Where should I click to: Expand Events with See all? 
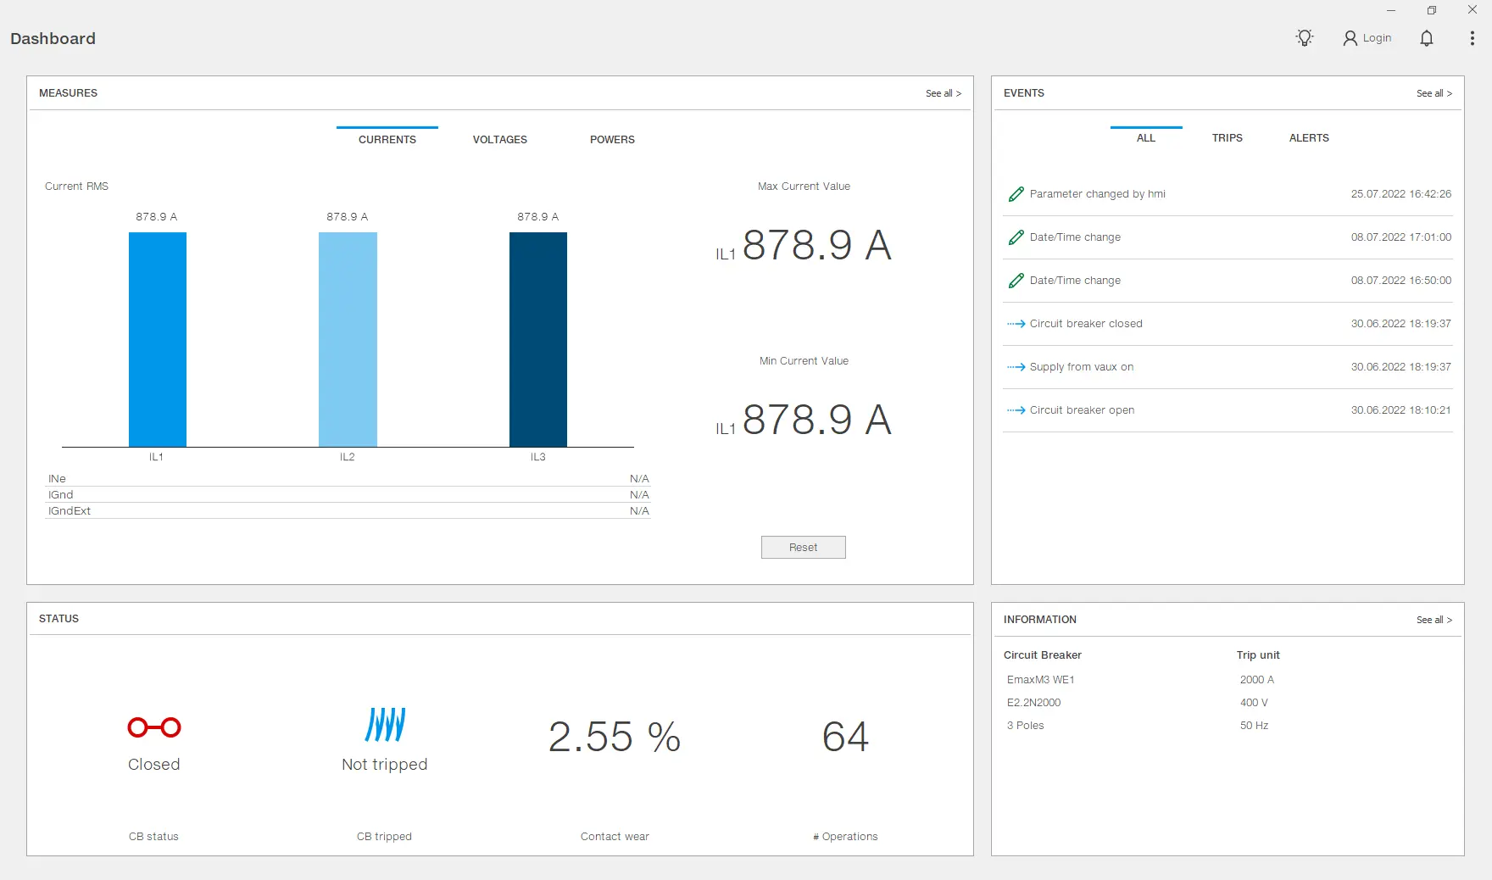pyautogui.click(x=1434, y=93)
